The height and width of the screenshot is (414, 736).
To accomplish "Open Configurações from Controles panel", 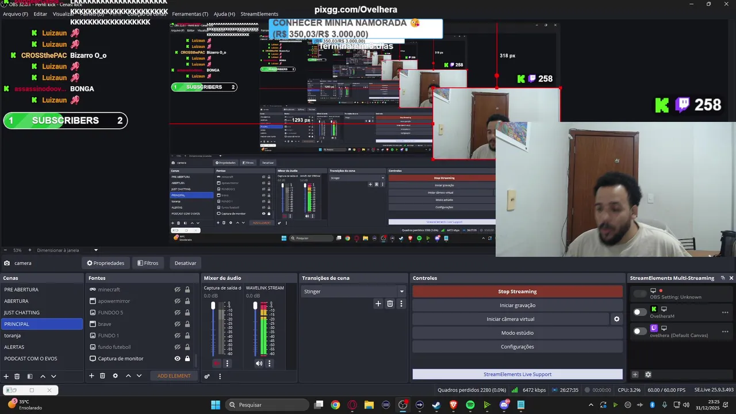I will coord(517,347).
